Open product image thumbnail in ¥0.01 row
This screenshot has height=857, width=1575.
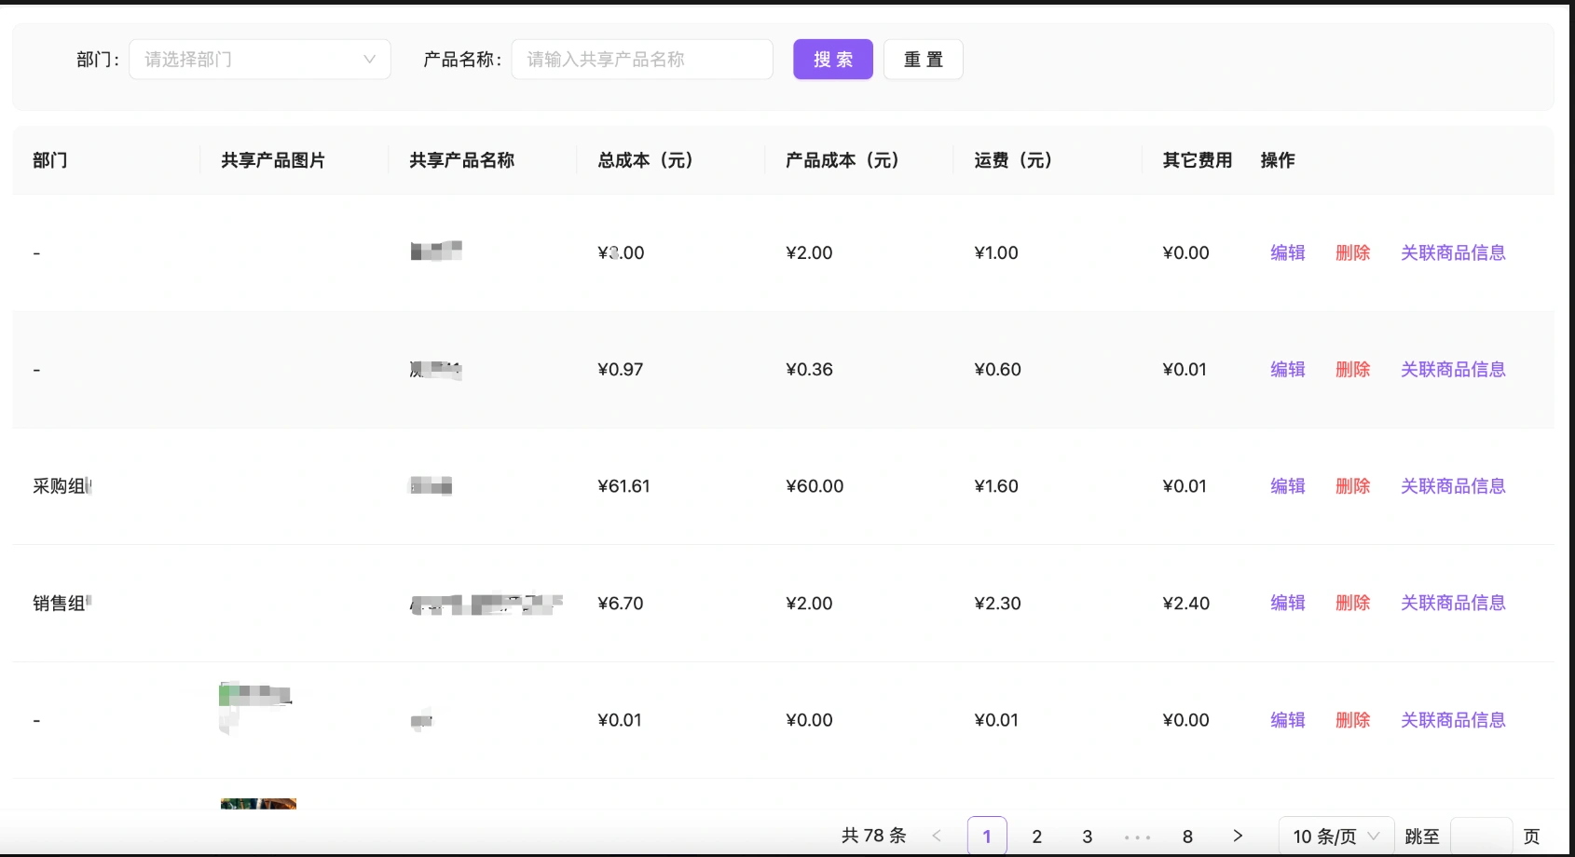[256, 707]
